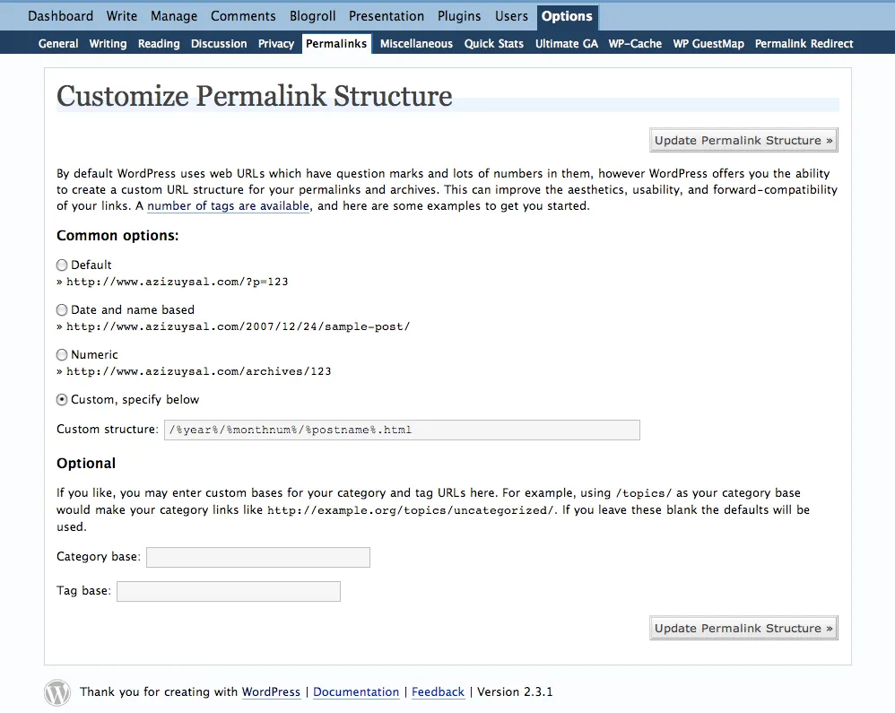Select the Default permalink option
The height and width of the screenshot is (713, 895).
pyautogui.click(x=61, y=265)
